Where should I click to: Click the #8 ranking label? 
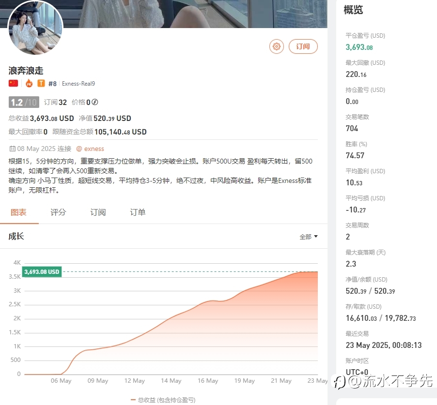coord(52,84)
